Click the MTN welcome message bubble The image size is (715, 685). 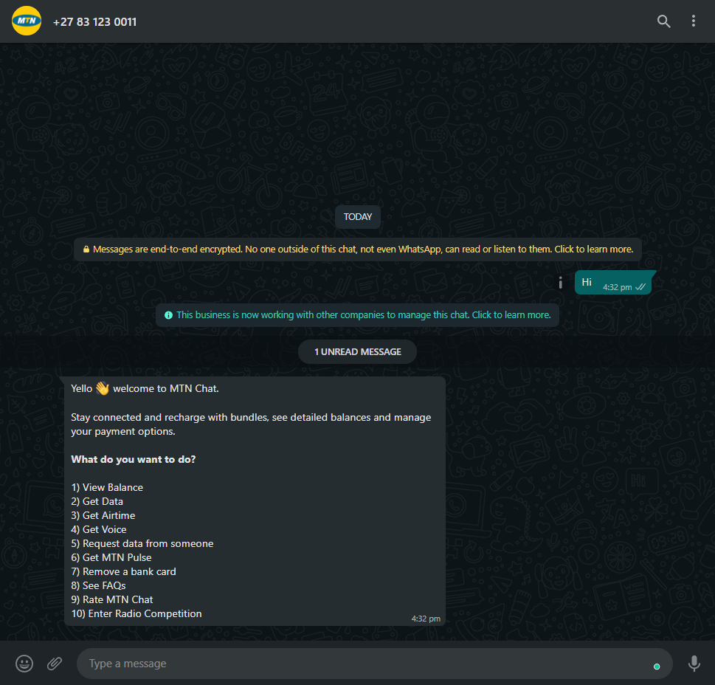click(254, 500)
